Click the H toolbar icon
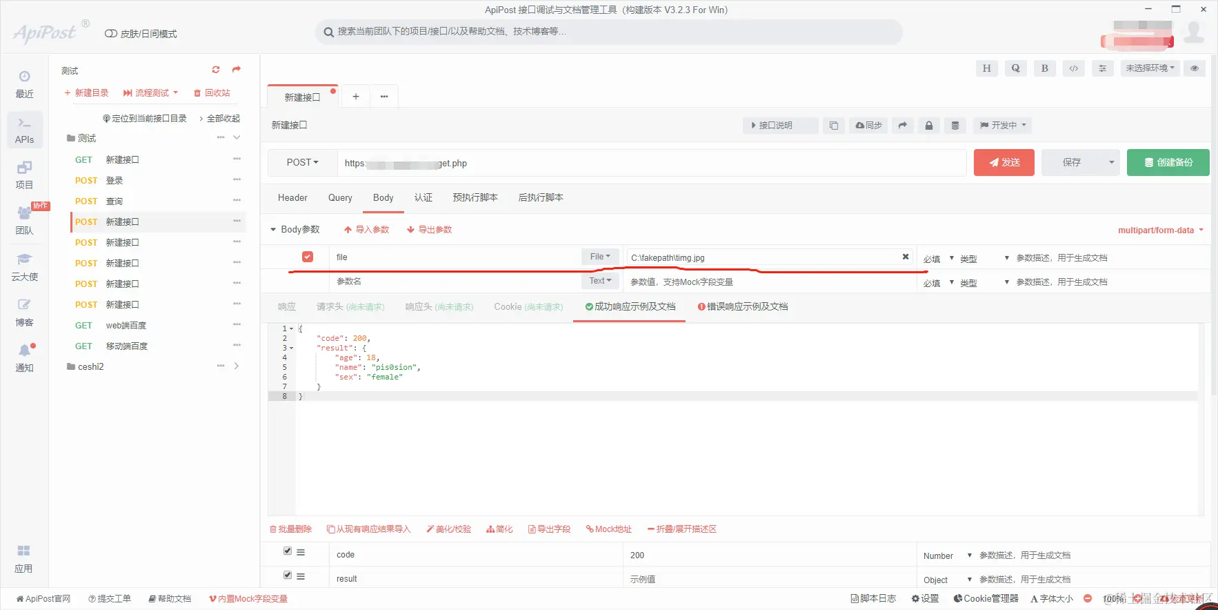Screen dimensions: 1218x610 pos(987,68)
